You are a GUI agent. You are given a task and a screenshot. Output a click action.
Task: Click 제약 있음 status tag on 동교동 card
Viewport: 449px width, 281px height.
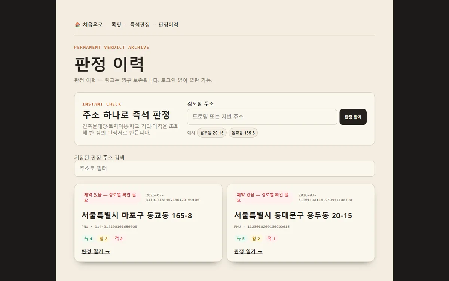point(112,197)
